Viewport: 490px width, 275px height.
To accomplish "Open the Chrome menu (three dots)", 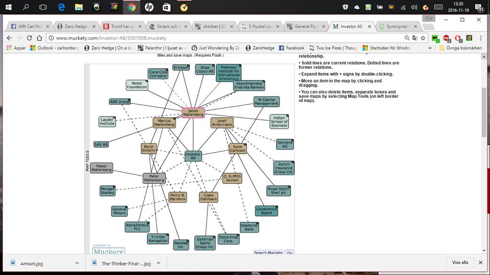I will (481, 38).
